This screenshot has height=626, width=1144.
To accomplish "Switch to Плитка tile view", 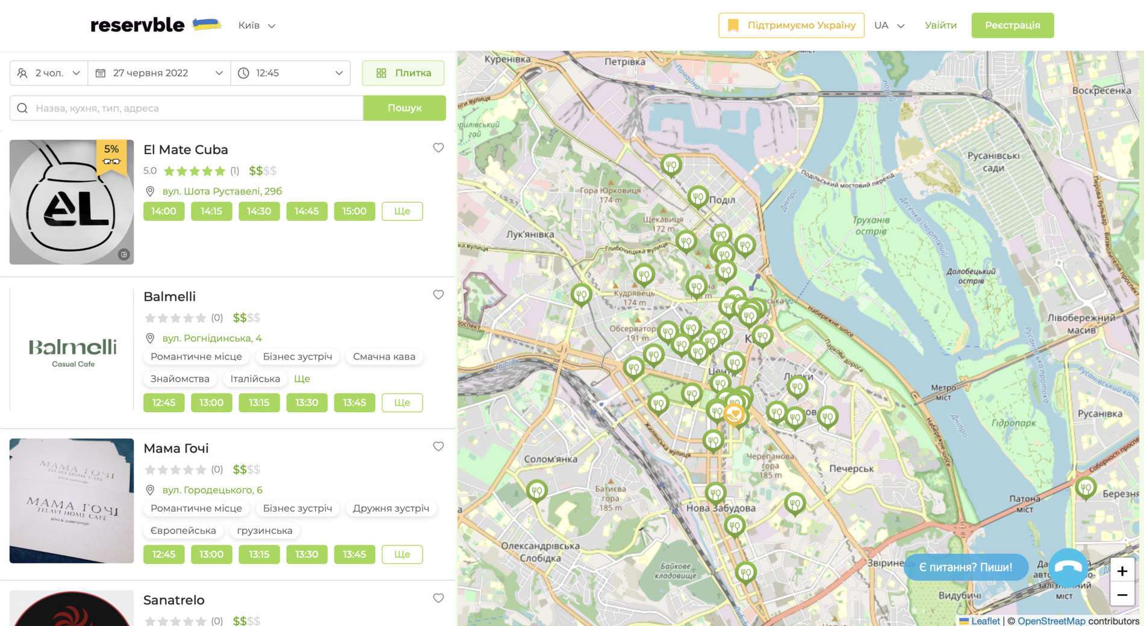I will 403,73.
